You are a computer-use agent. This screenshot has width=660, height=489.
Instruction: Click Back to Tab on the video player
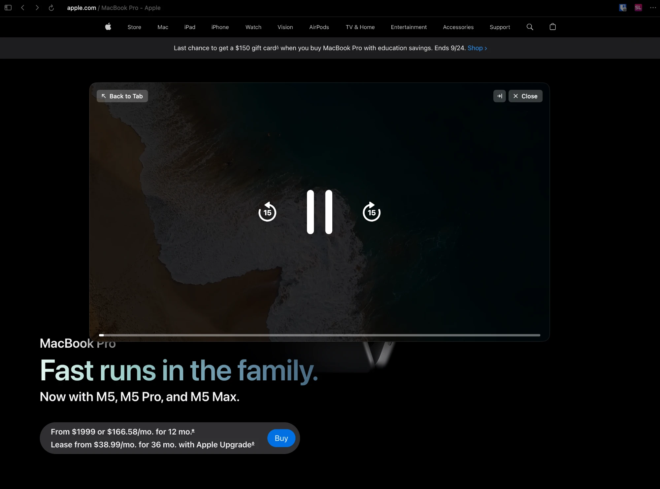tap(122, 96)
